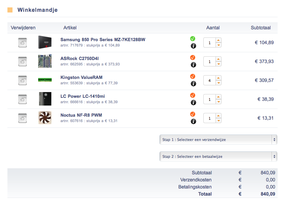281x202 pixels.
Task: Remove Kingston ValueRAM via trash icon
Action: tap(23, 80)
